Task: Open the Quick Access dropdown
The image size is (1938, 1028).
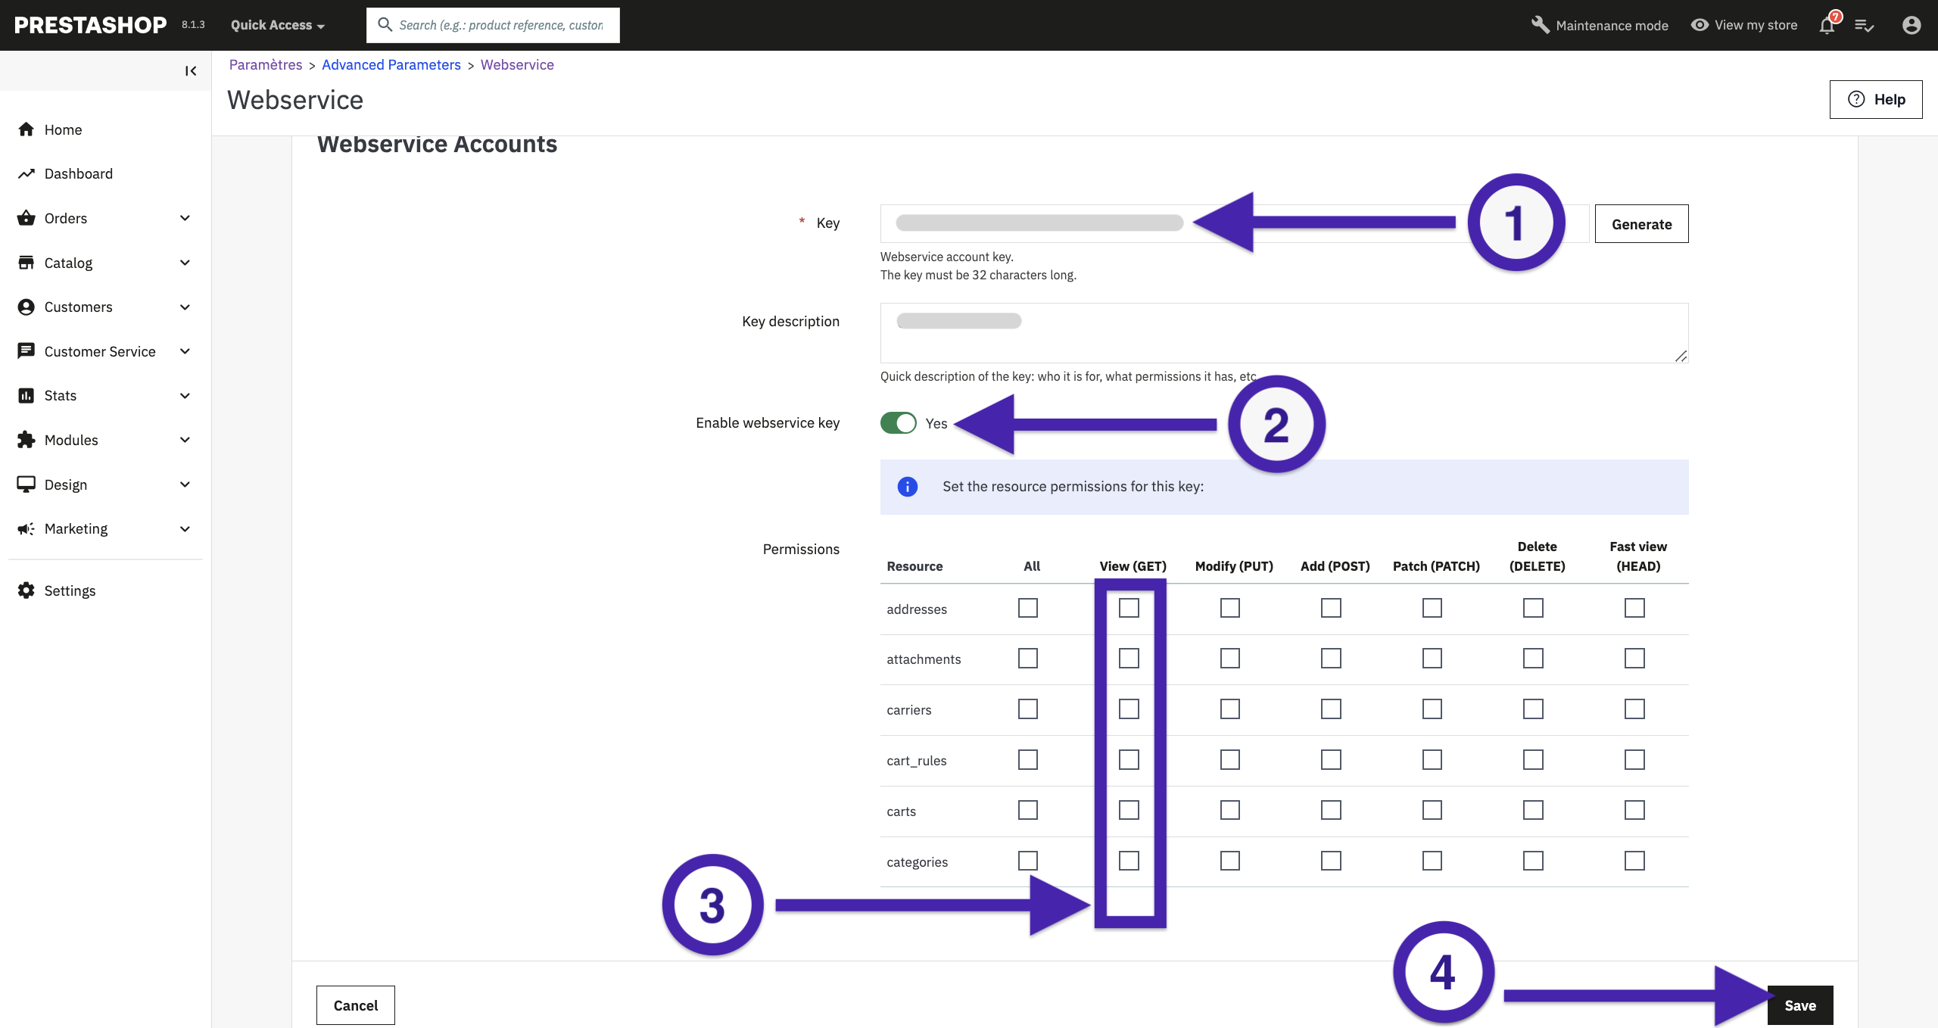Action: point(277,25)
